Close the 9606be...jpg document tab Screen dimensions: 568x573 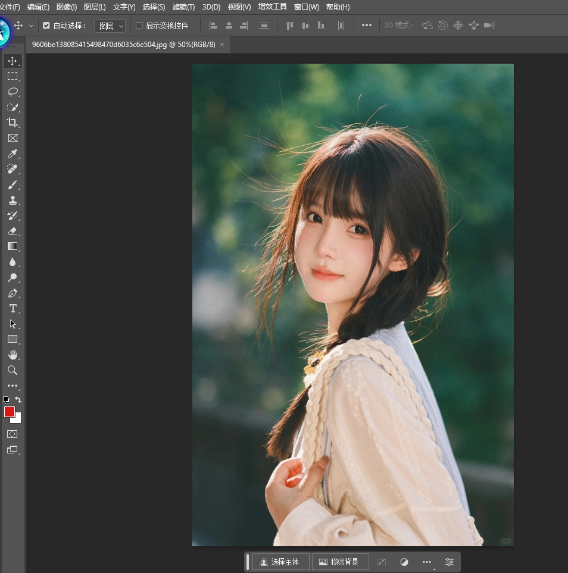(x=222, y=45)
